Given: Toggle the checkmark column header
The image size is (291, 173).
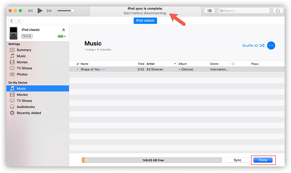Looking at the screenshot, I should (77, 64).
